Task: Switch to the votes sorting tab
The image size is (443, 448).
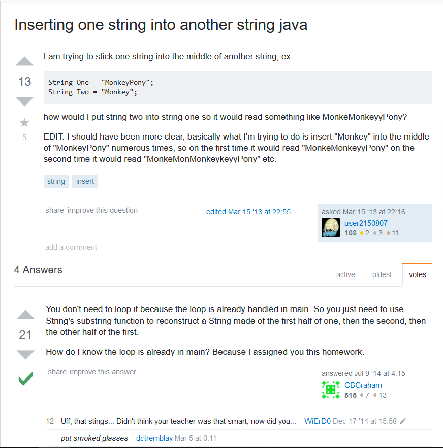Action: tap(417, 274)
